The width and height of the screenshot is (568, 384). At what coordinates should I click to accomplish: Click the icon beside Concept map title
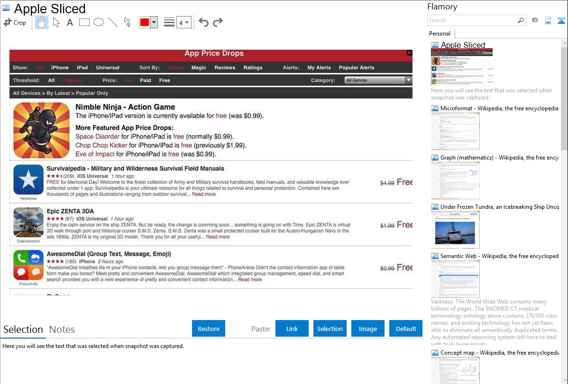click(435, 353)
